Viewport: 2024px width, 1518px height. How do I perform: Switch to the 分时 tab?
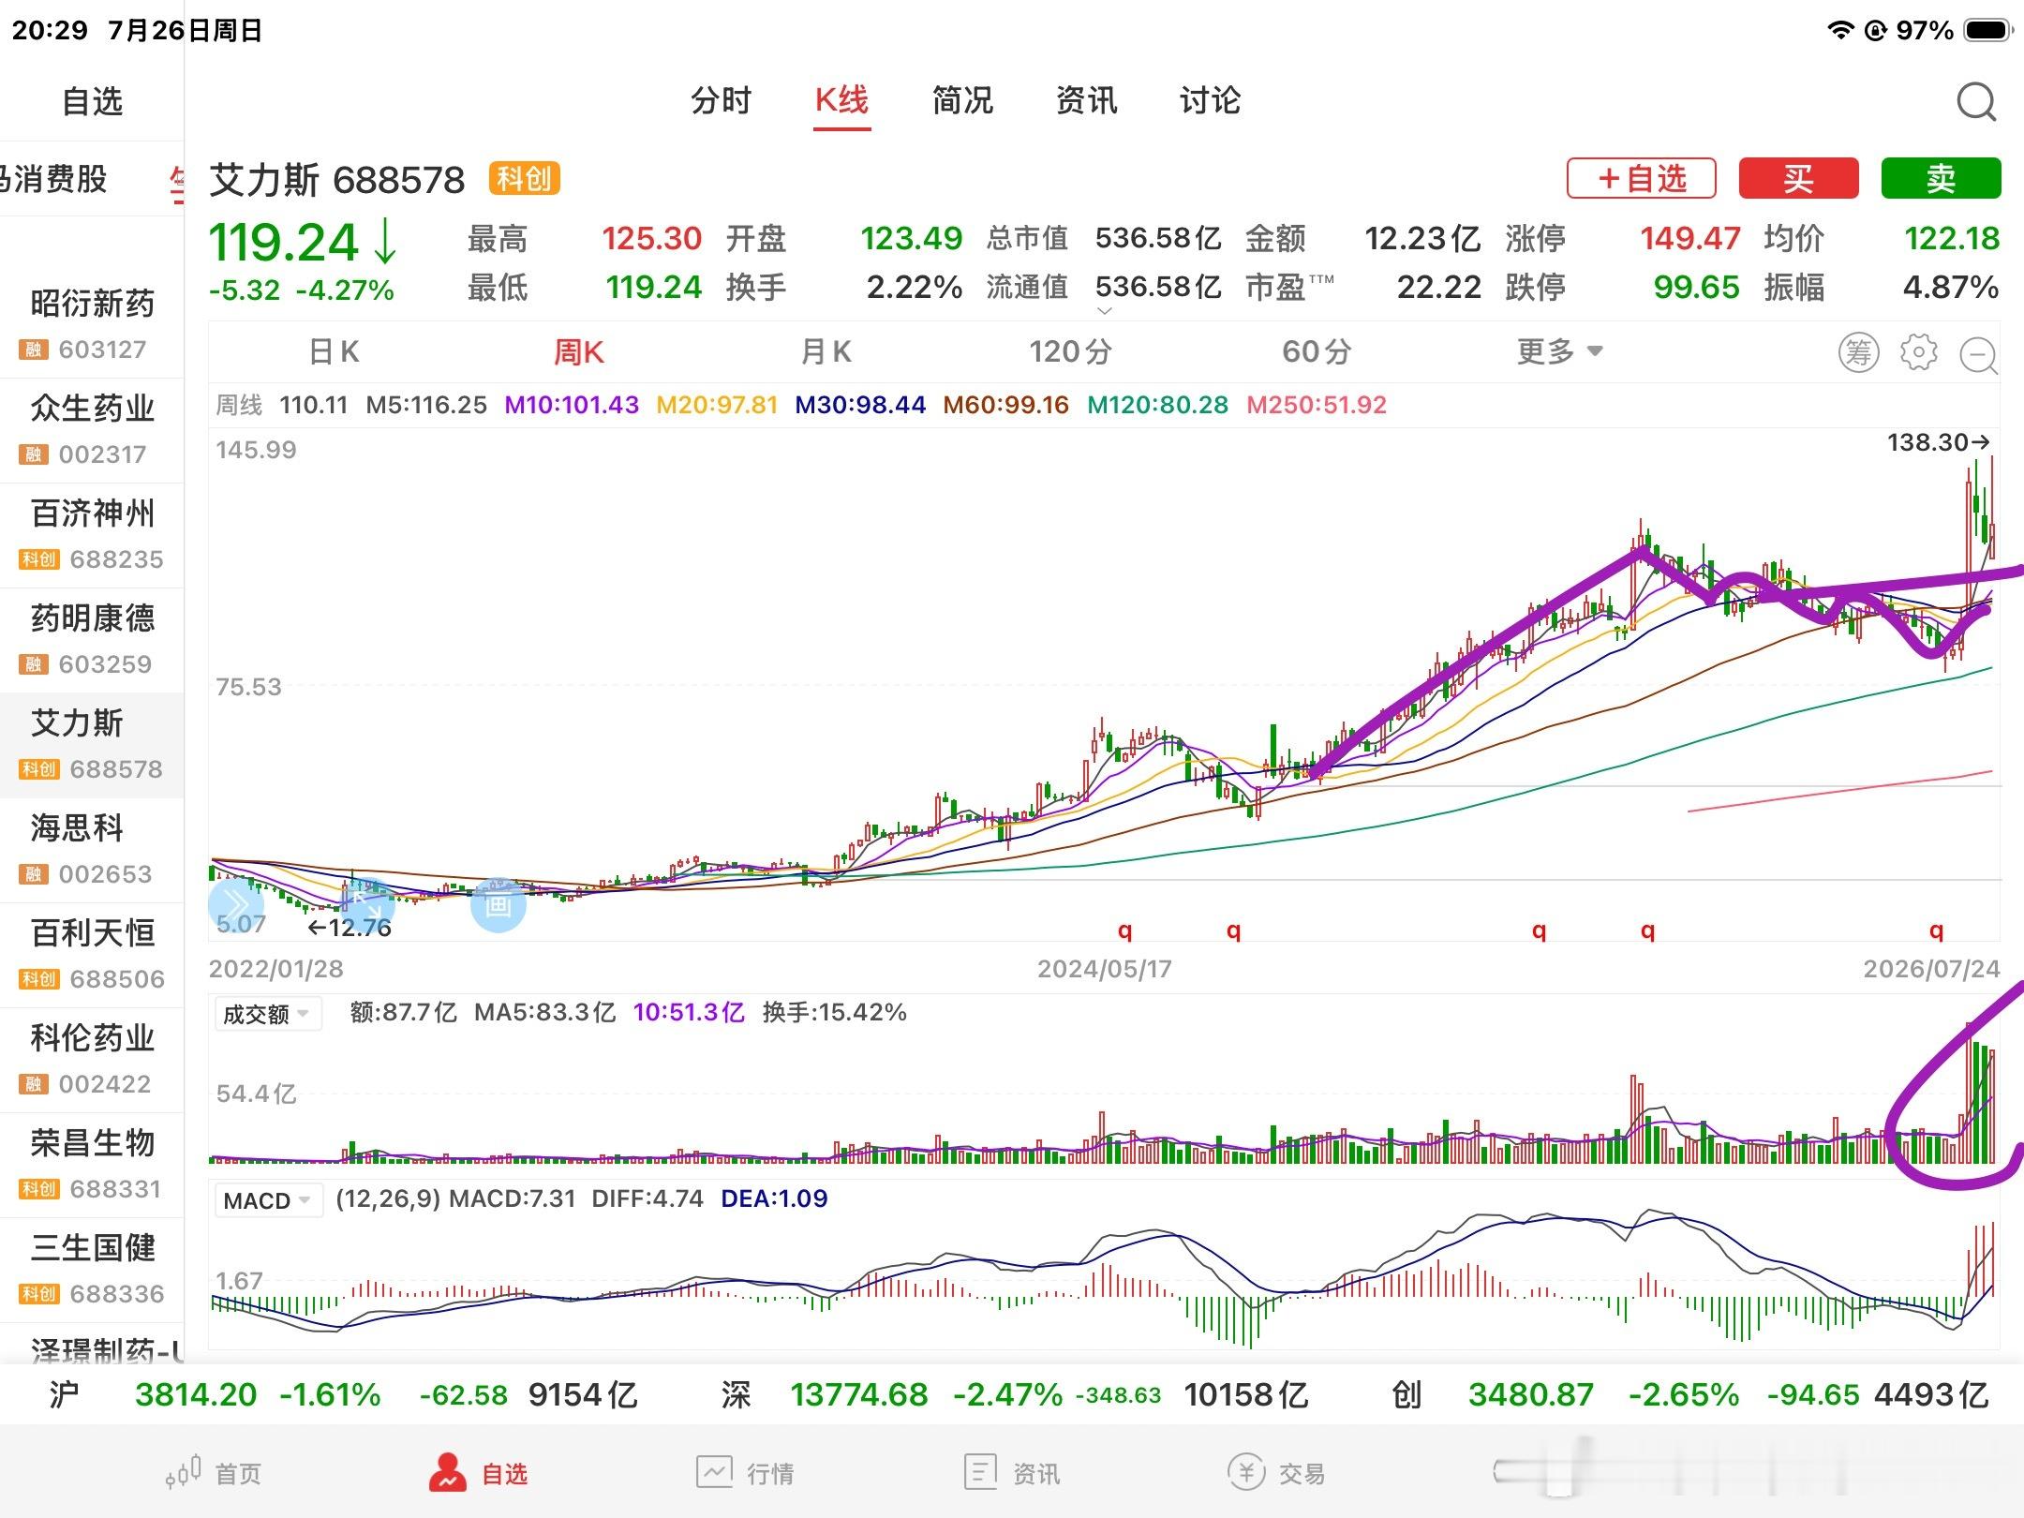721,100
